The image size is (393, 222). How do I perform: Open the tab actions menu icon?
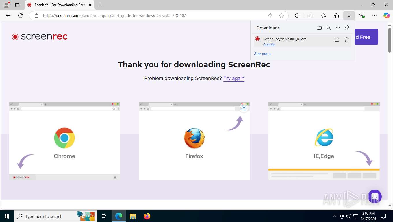(x=17, y=5)
